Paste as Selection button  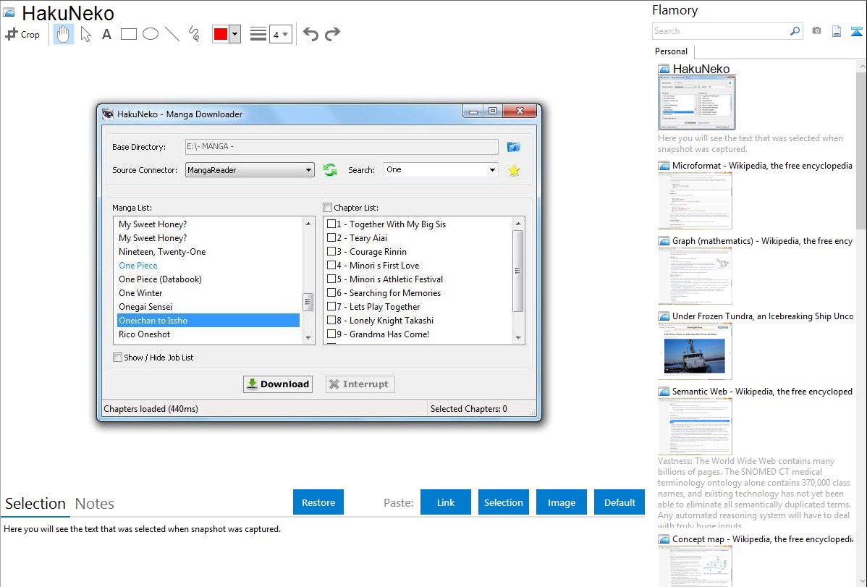pyautogui.click(x=504, y=502)
